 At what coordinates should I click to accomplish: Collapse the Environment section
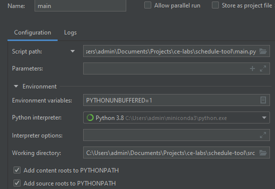click(16, 86)
